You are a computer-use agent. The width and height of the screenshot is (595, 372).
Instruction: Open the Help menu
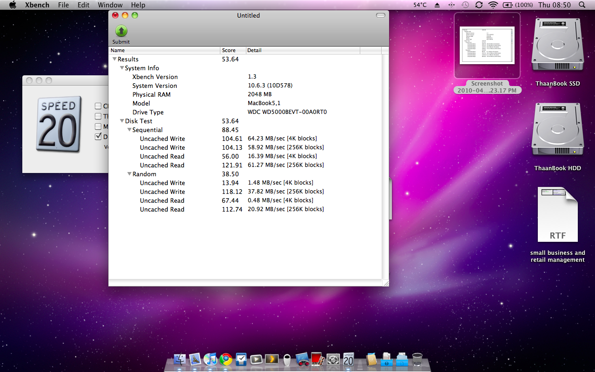click(x=138, y=5)
